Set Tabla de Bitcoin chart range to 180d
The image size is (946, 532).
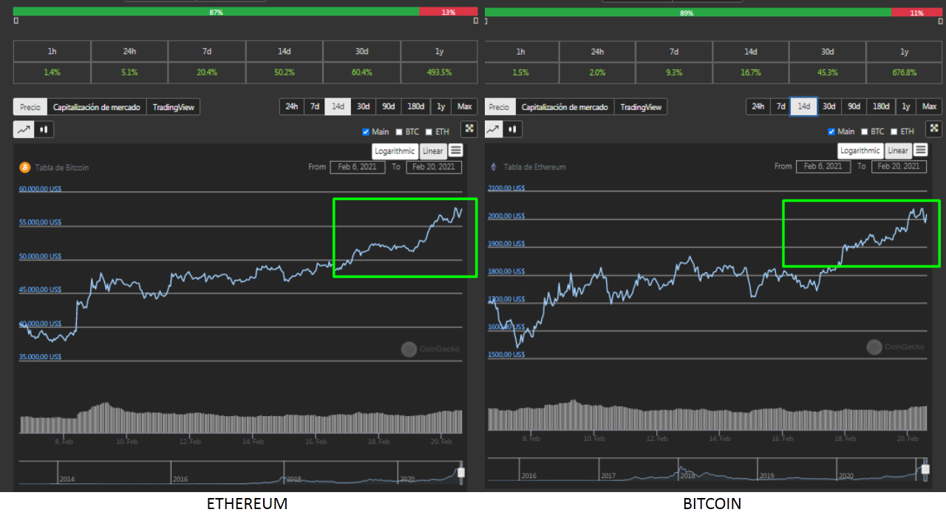click(x=416, y=106)
